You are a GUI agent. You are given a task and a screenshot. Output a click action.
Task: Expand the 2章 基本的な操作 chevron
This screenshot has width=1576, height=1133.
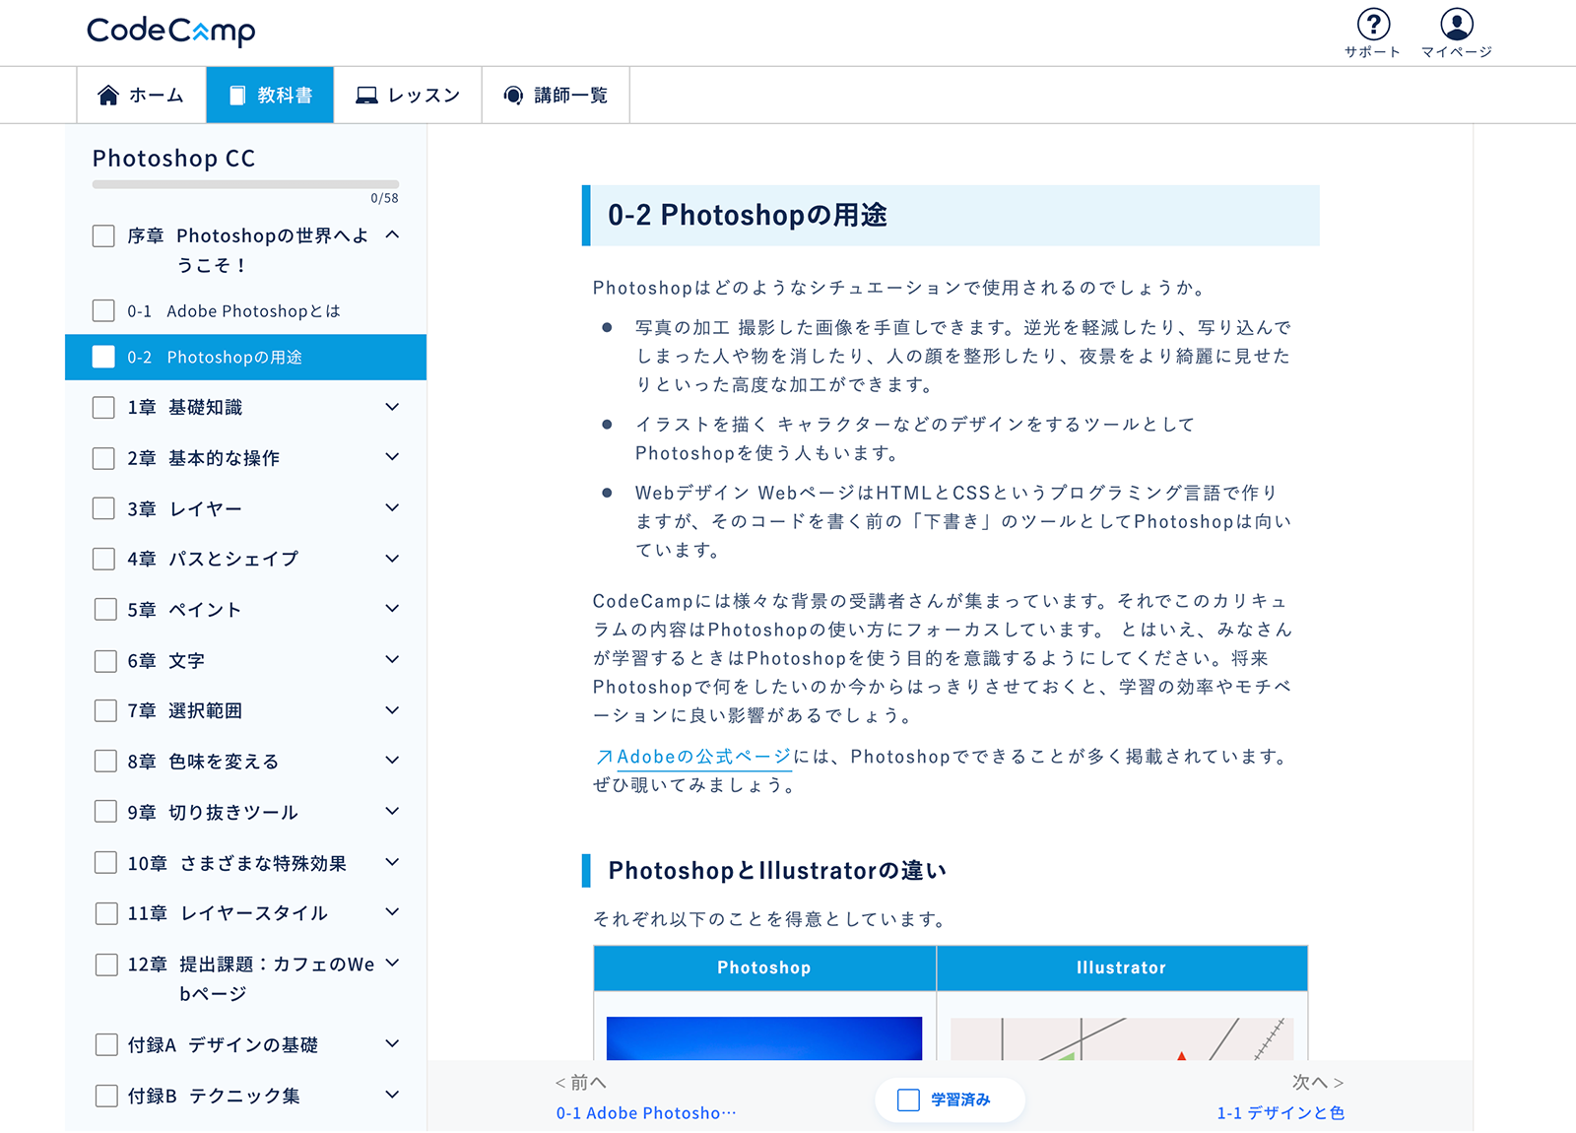click(392, 456)
